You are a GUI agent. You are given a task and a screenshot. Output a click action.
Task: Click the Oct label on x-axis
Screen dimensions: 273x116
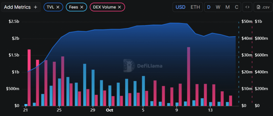(109, 110)
